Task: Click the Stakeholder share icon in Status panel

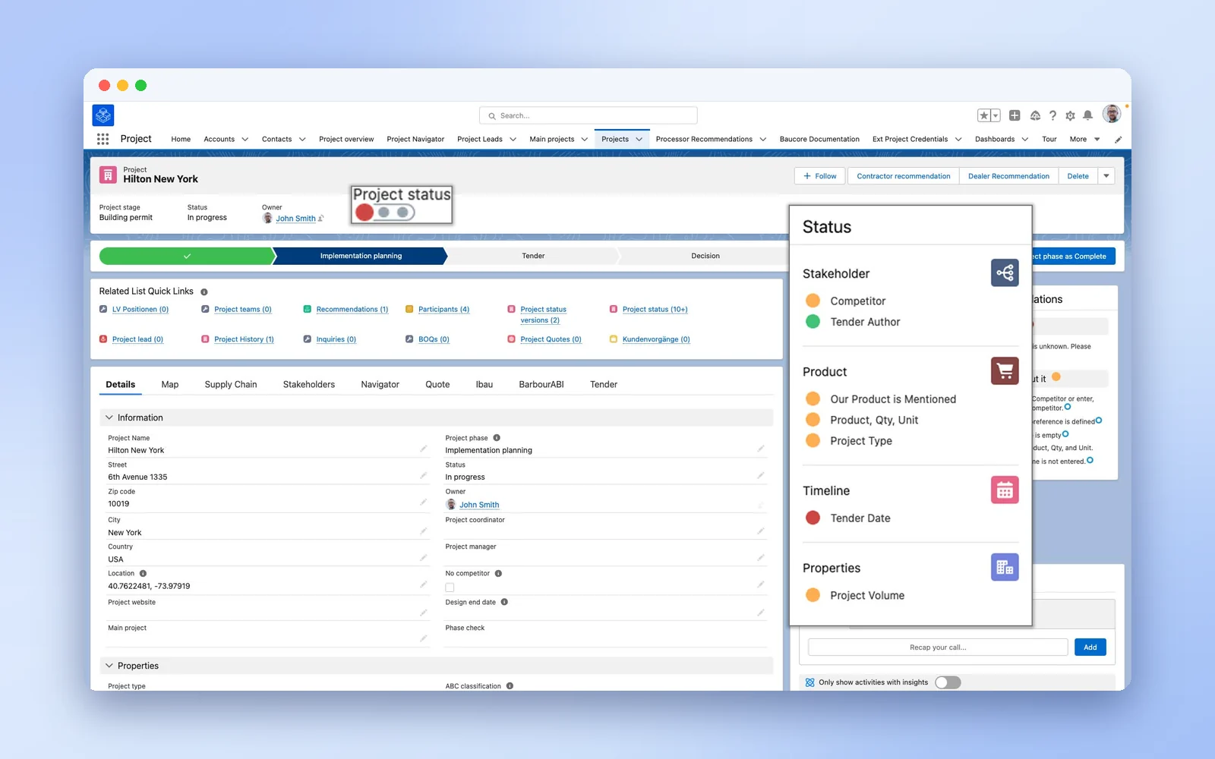Action: (1005, 273)
